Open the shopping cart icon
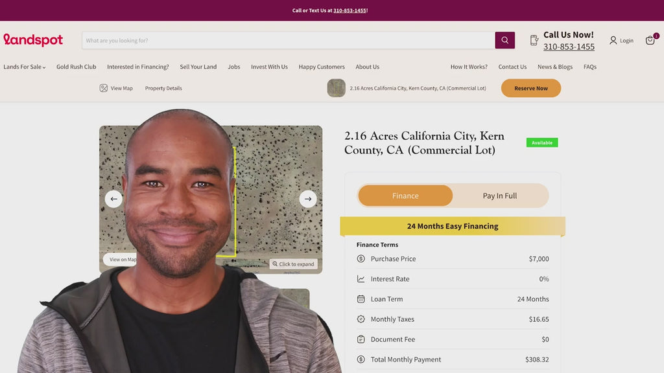This screenshot has height=373, width=664. (650, 40)
